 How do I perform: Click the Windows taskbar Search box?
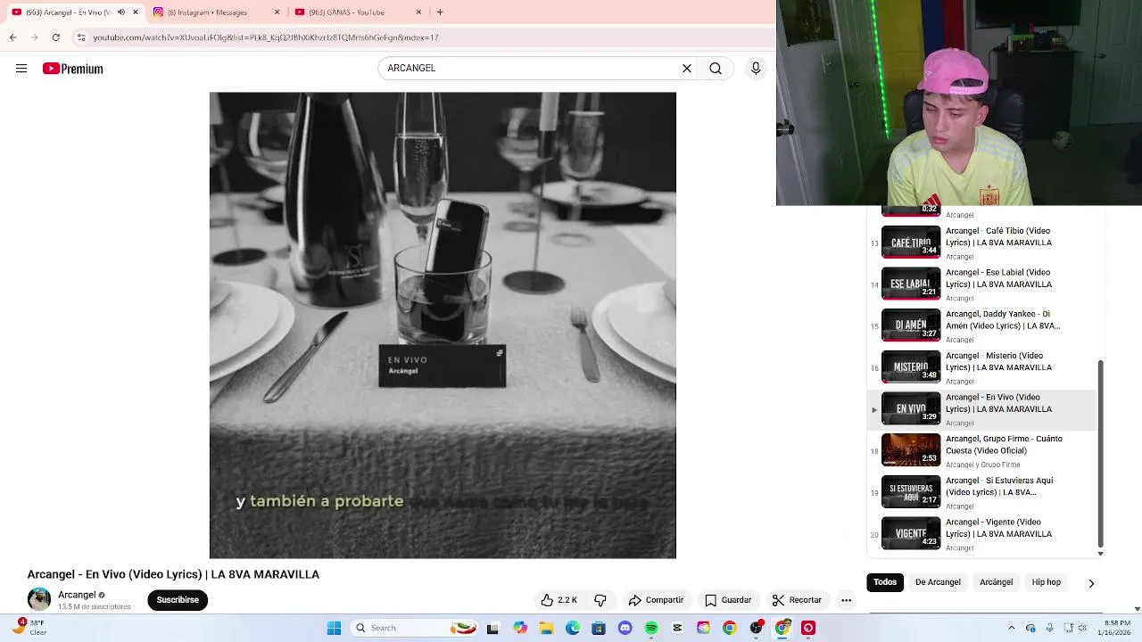click(413, 629)
